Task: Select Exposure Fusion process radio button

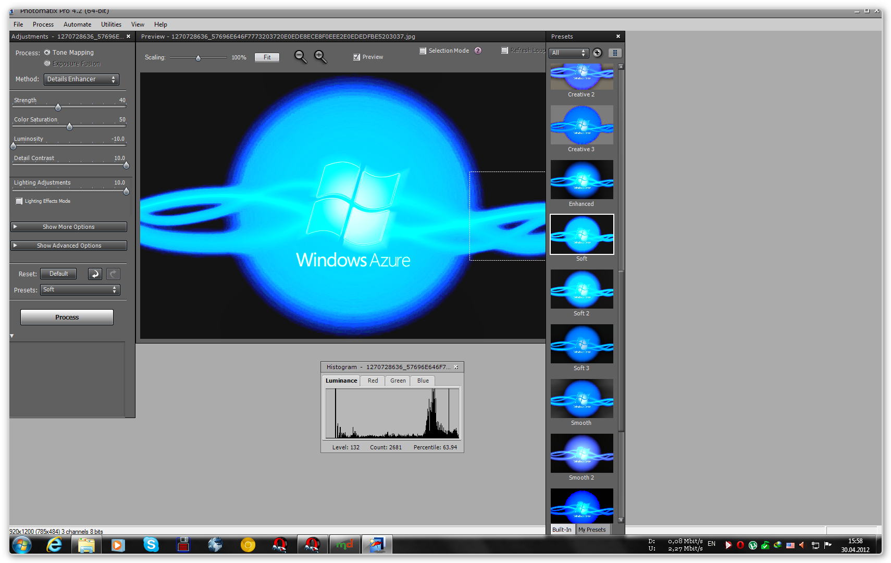Action: pos(47,64)
